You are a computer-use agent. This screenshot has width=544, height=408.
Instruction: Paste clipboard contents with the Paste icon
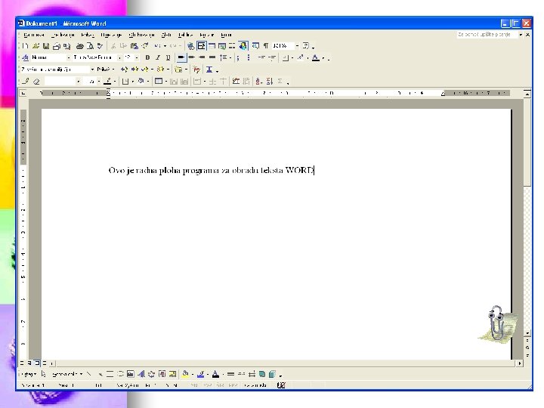tap(134, 46)
